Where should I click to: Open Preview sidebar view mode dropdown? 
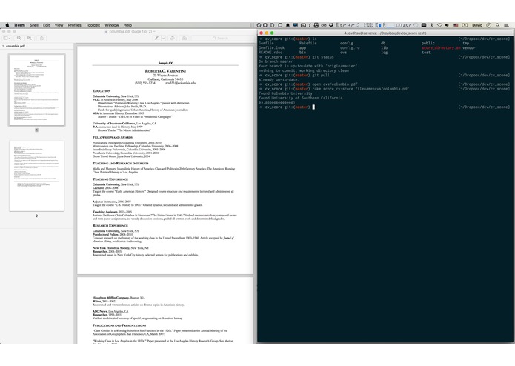pos(7,38)
